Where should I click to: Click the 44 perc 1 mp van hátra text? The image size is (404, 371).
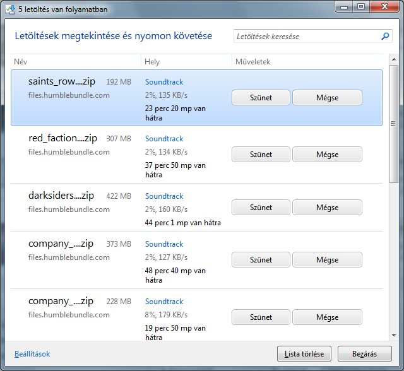pos(183,223)
